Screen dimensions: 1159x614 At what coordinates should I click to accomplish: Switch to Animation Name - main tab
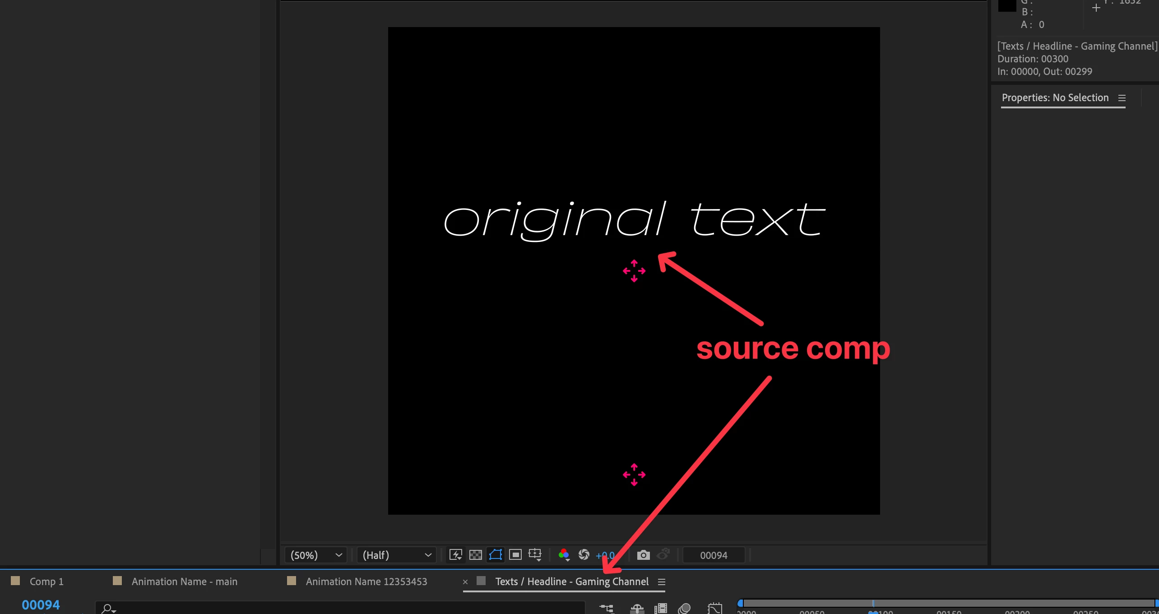pyautogui.click(x=184, y=581)
